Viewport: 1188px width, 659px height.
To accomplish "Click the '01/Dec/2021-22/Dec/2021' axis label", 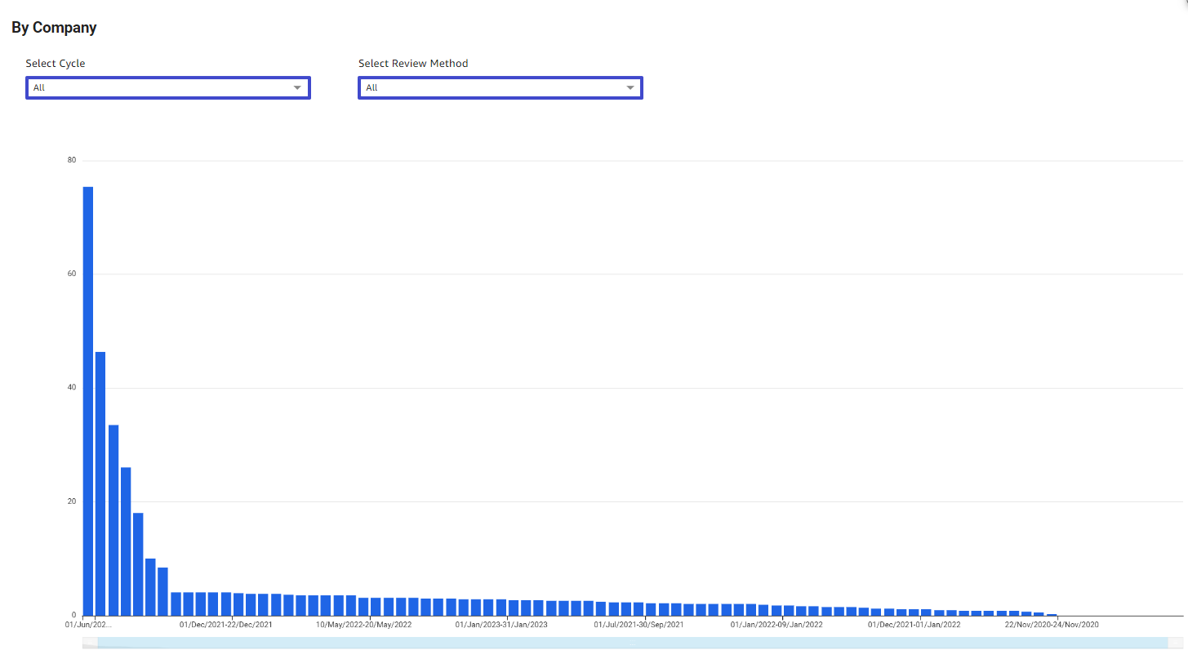I will (226, 625).
